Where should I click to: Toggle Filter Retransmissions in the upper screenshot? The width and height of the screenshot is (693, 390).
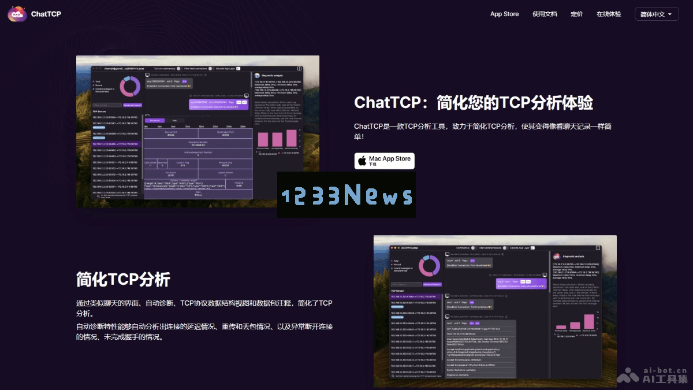[211, 69]
